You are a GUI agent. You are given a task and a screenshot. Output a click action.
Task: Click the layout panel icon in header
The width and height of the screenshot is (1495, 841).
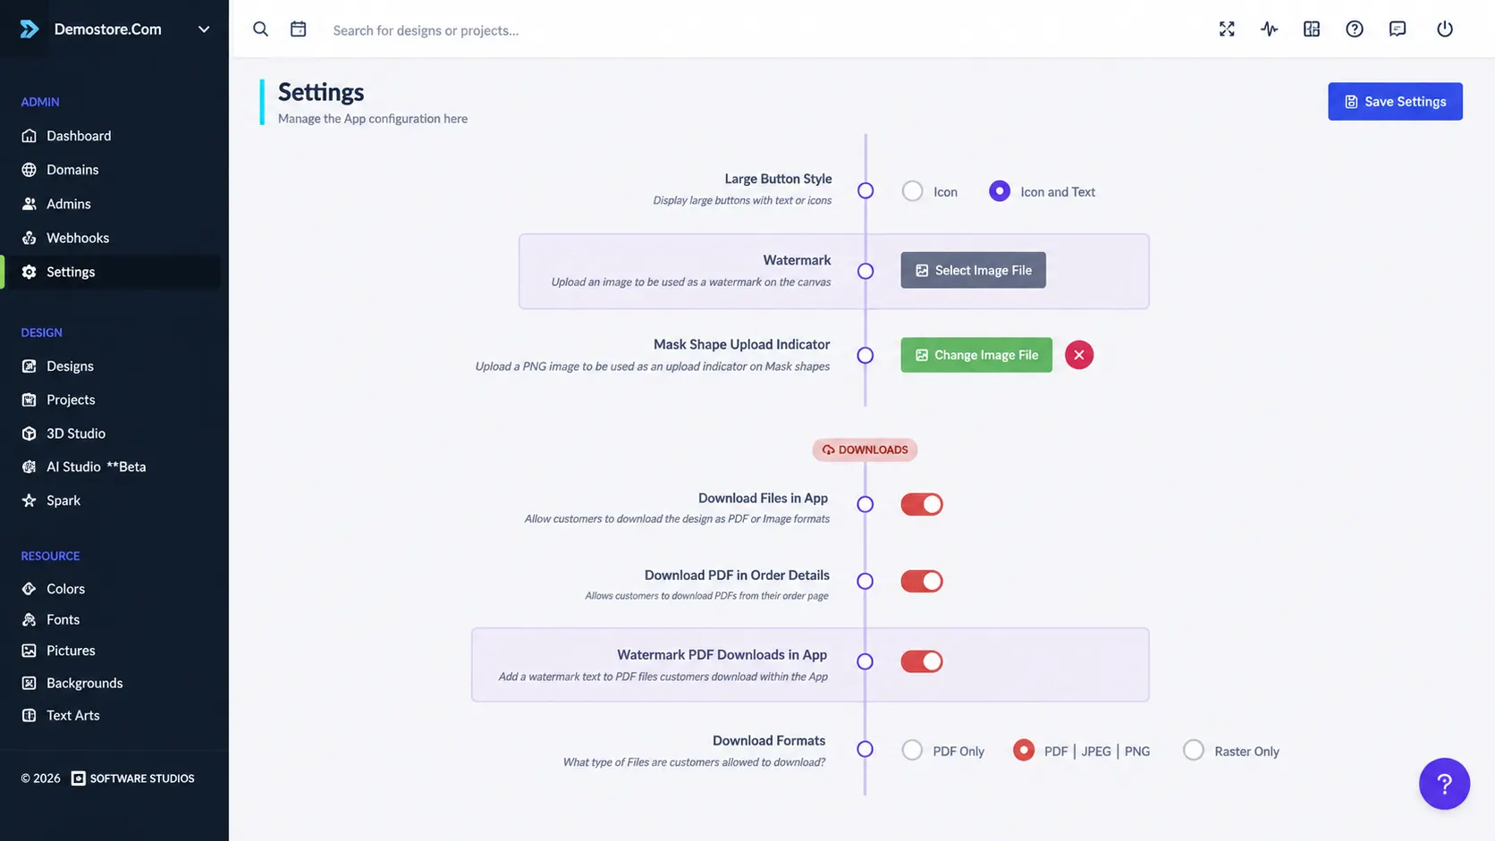tap(1312, 29)
